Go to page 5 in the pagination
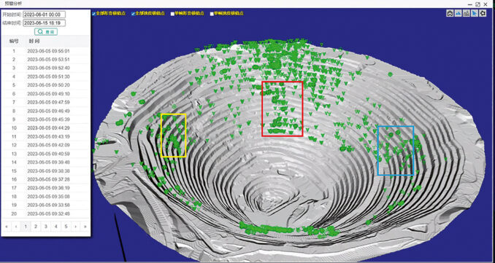Screen dimensions: 495x263 point(66,226)
